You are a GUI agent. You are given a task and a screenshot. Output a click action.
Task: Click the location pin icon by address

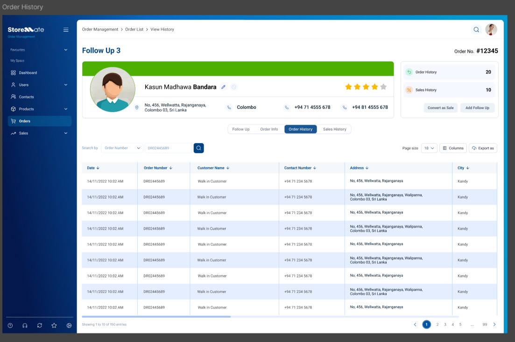137,107
